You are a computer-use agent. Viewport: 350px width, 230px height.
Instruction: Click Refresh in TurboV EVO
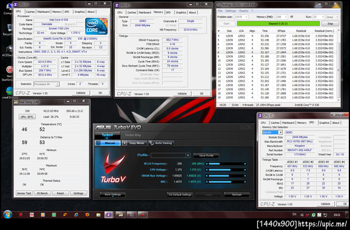click(237, 194)
